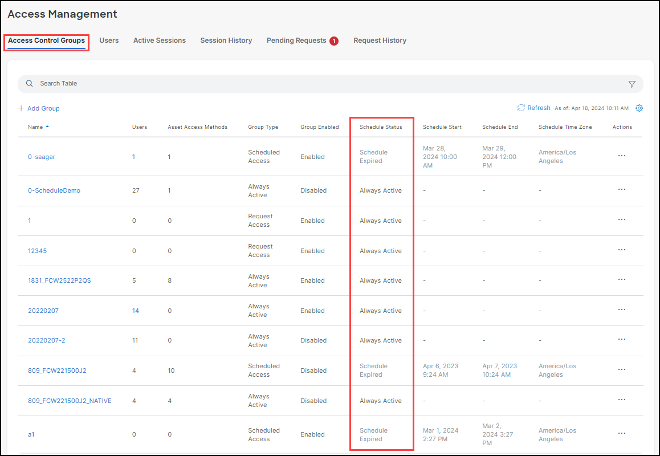Expand actions for group 20220207
This screenshot has height=456, width=660.
621,309
